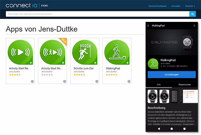Open the WalkingPad app icon in the grid

(117, 52)
